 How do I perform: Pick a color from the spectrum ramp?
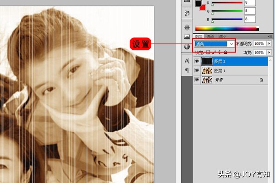click(227, 28)
